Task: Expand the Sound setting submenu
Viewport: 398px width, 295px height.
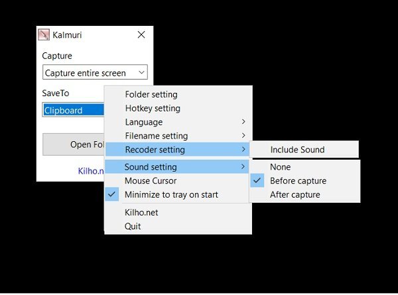Action: 178,167
